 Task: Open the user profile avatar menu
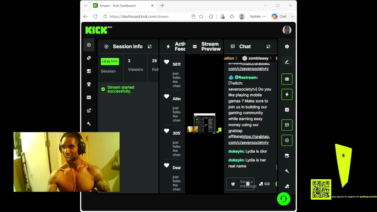(287, 30)
